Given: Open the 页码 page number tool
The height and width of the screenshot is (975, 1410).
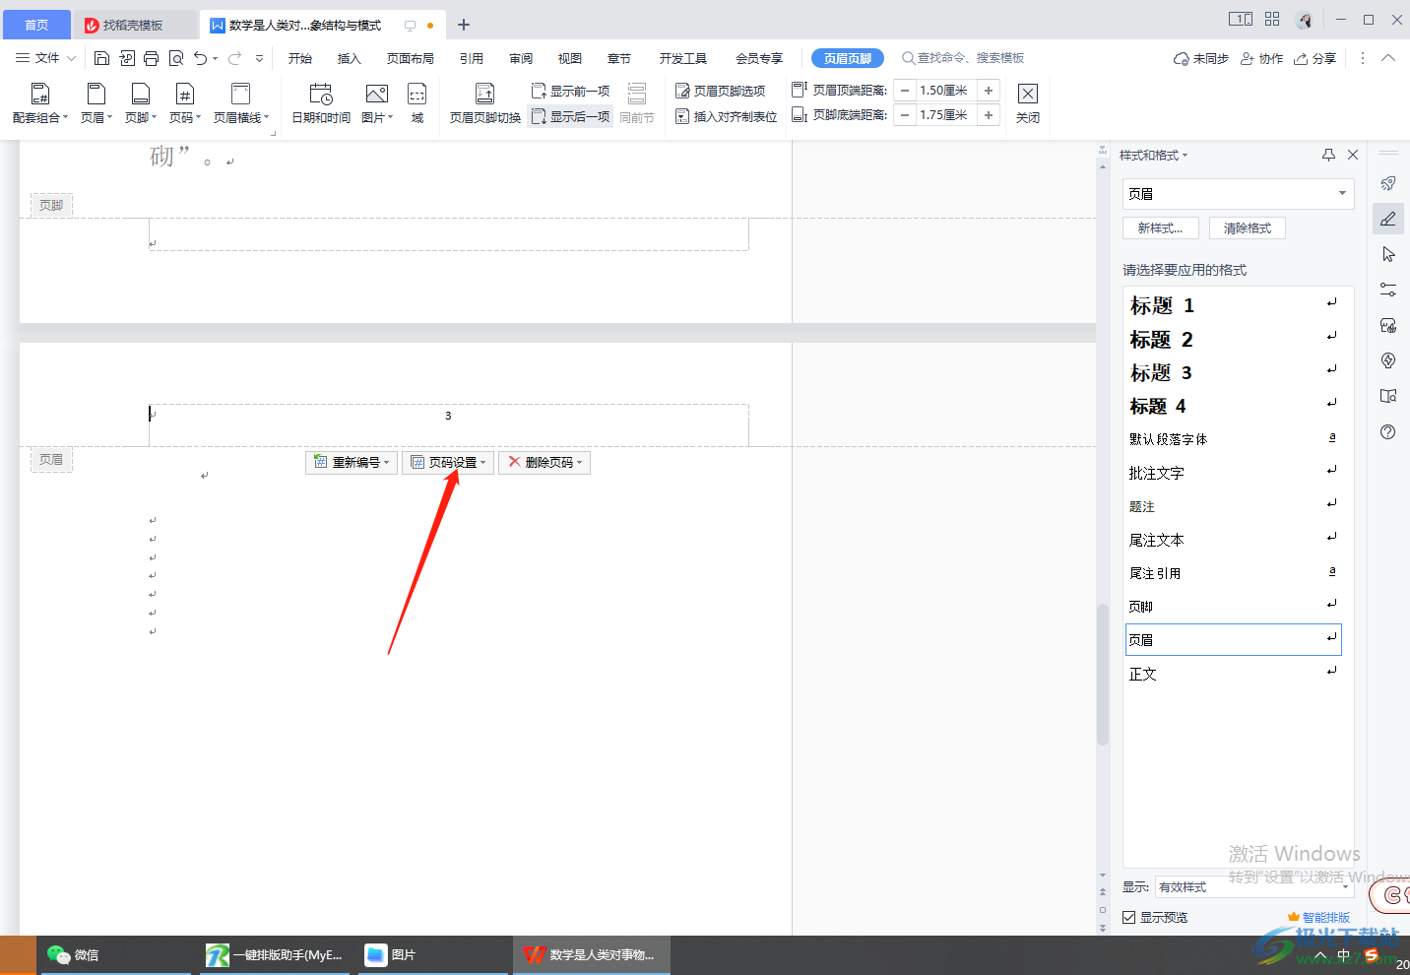Looking at the screenshot, I should [x=185, y=103].
